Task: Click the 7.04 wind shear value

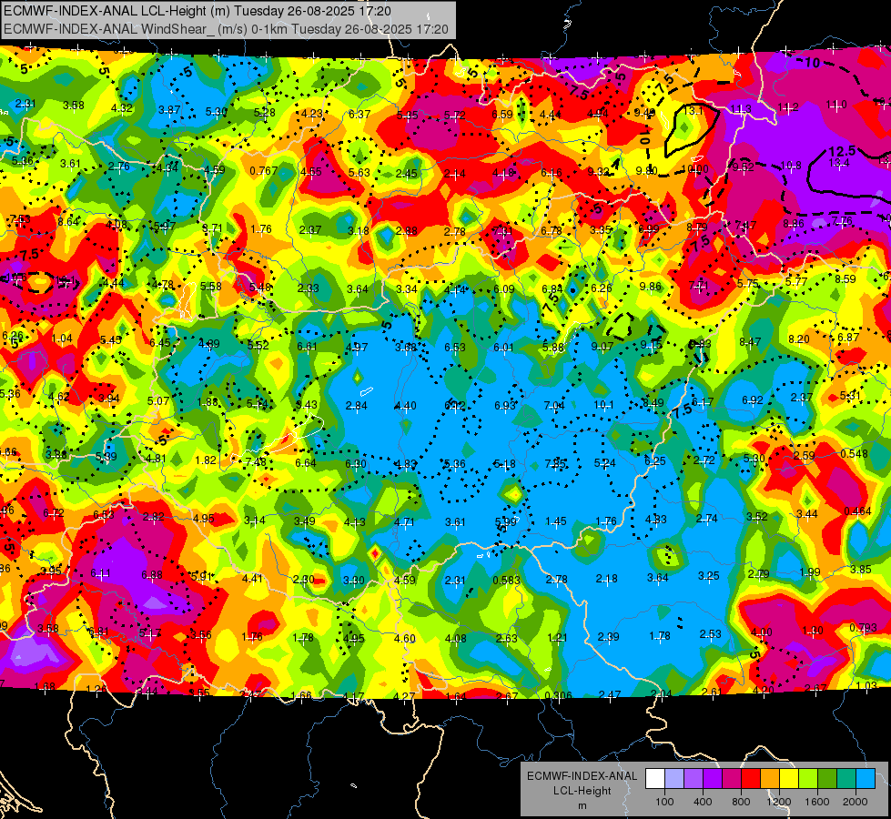Action: pyautogui.click(x=554, y=405)
